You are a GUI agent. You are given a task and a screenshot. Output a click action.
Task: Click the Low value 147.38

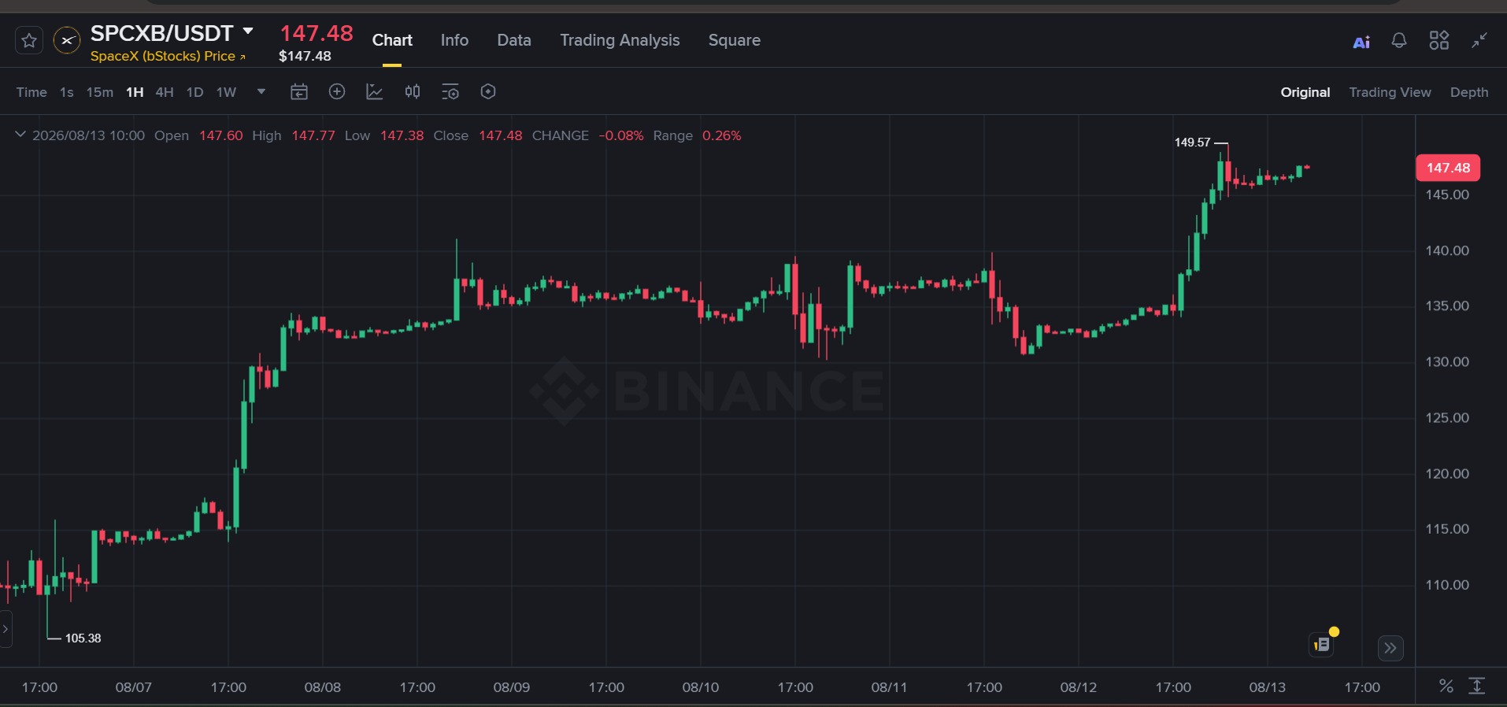402,135
